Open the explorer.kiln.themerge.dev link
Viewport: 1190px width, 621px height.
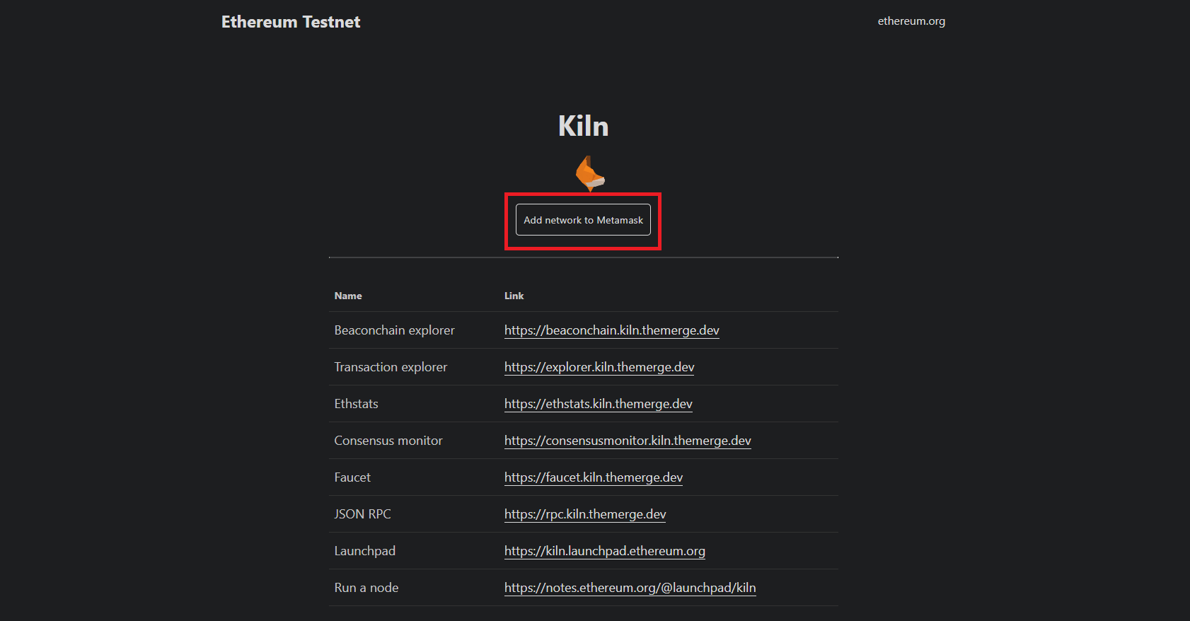[599, 367]
